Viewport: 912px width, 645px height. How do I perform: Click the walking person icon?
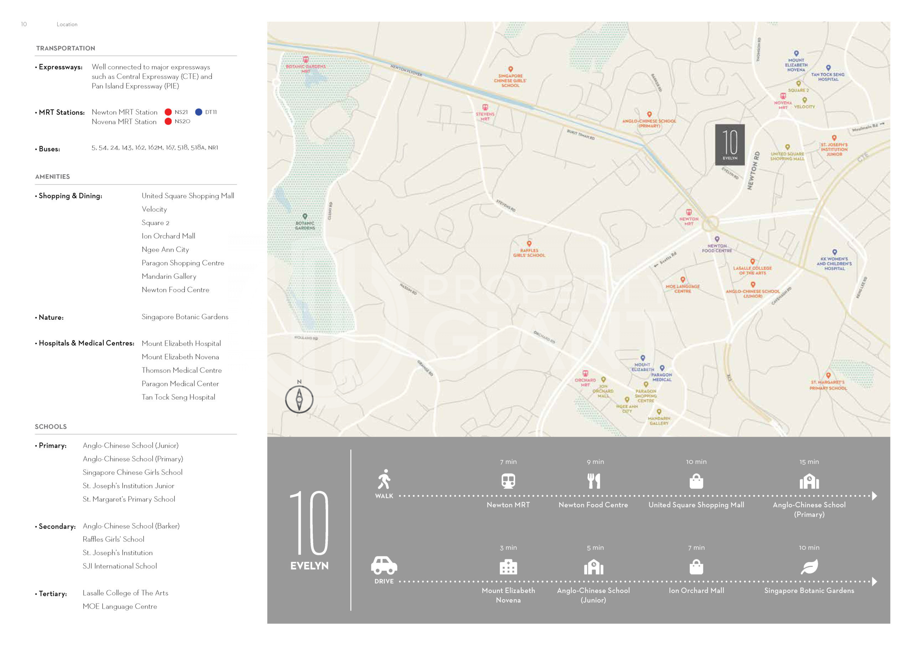pos(384,479)
